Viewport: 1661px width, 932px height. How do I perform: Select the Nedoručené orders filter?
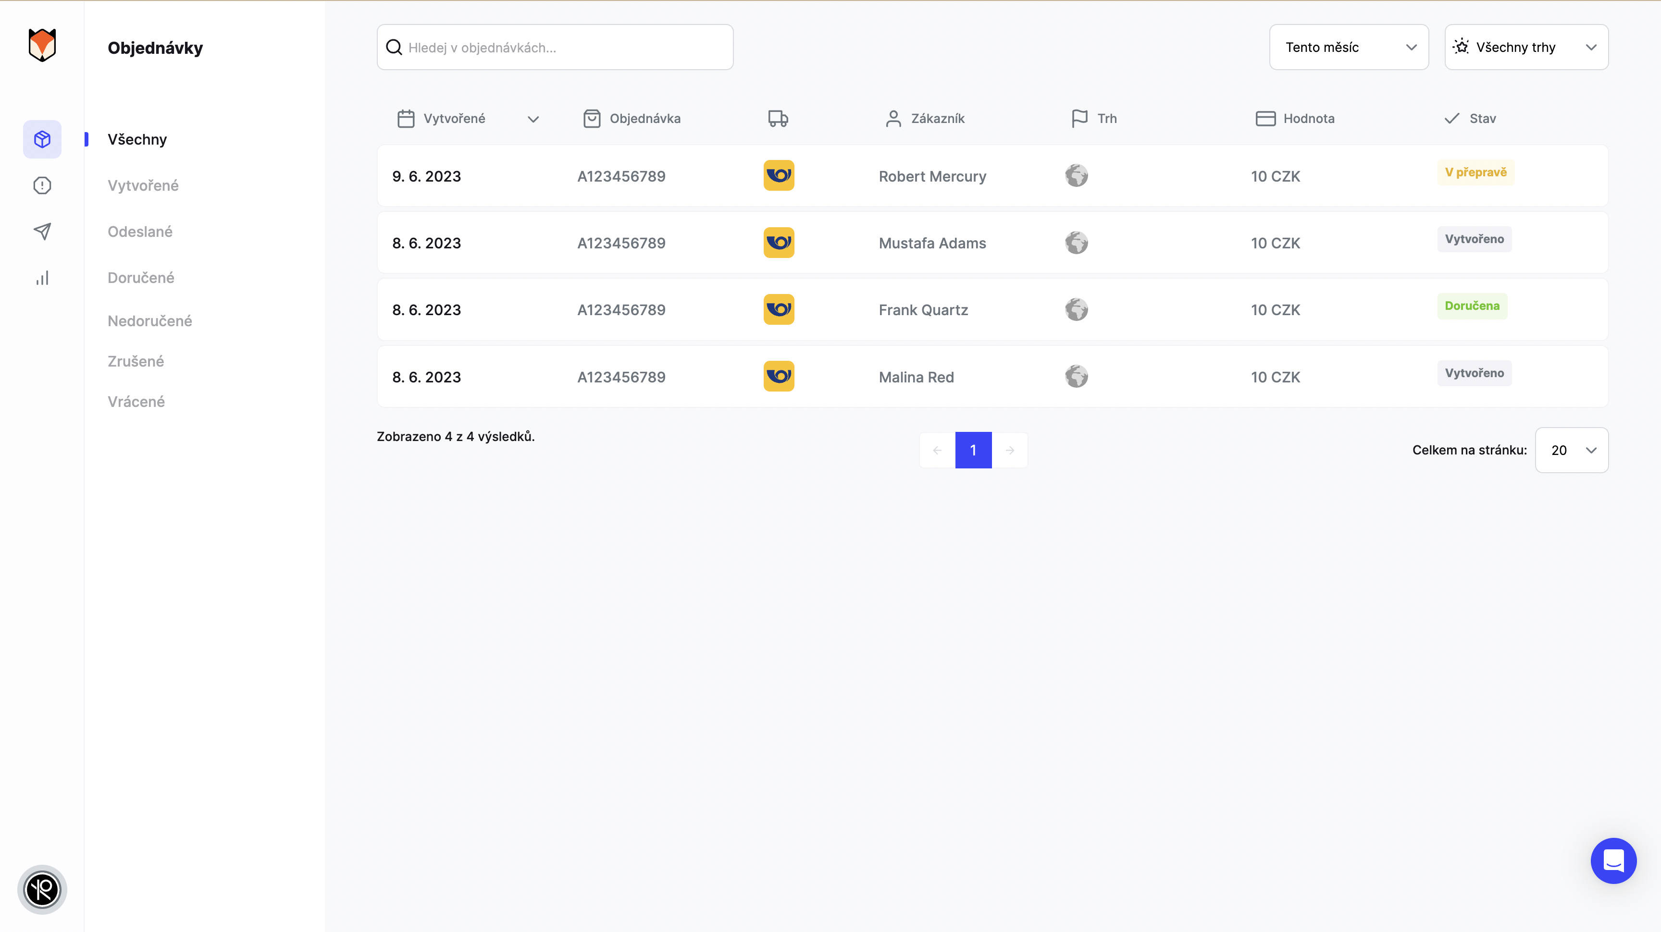[x=149, y=321]
